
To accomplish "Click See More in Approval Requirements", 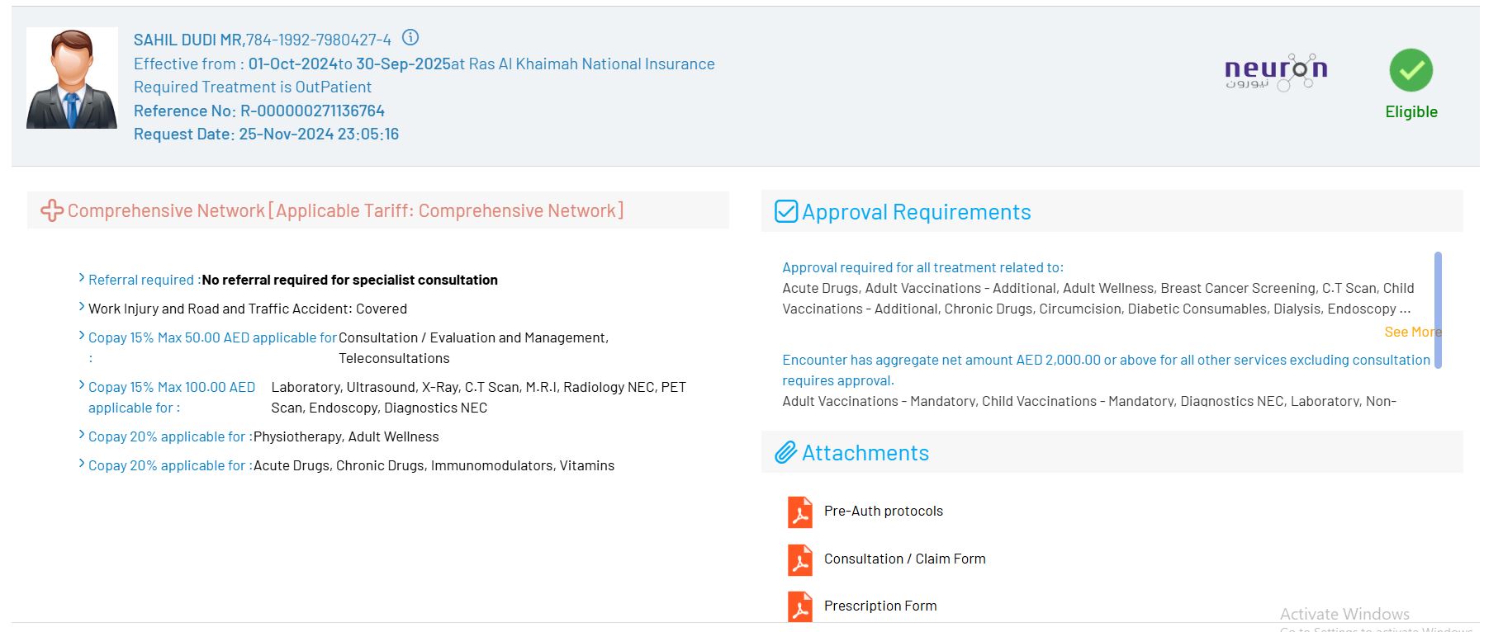I will coord(1412,332).
